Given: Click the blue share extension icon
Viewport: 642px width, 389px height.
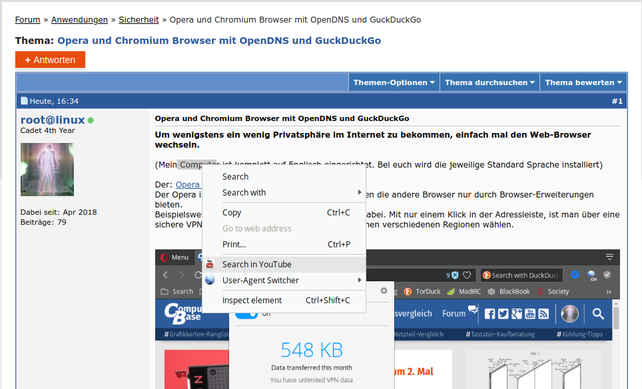Looking at the screenshot, I should [575, 275].
